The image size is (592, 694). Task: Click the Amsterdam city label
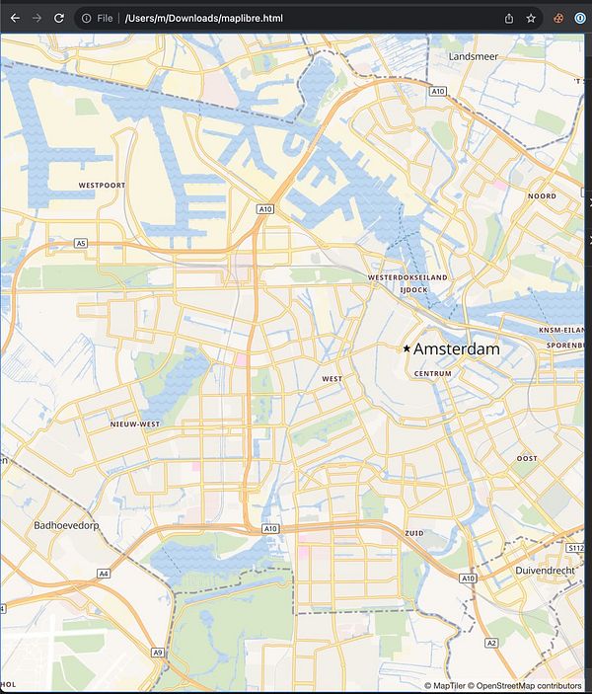pyautogui.click(x=457, y=348)
